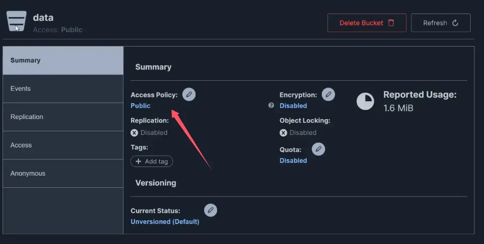Edit the Access Policy pencil icon
The width and height of the screenshot is (484, 244).
point(189,95)
